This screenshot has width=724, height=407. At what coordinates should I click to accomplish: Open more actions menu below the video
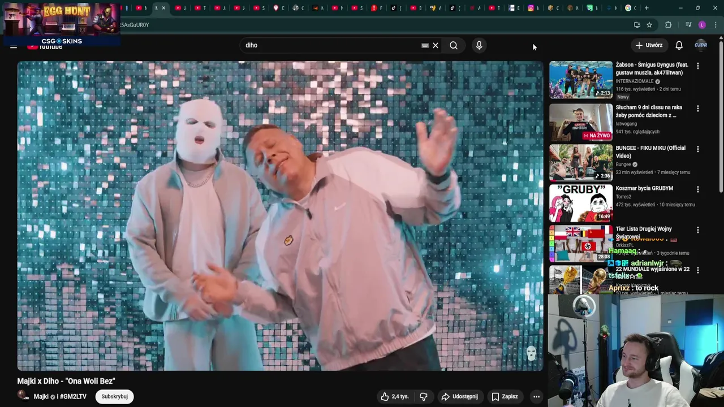536,396
